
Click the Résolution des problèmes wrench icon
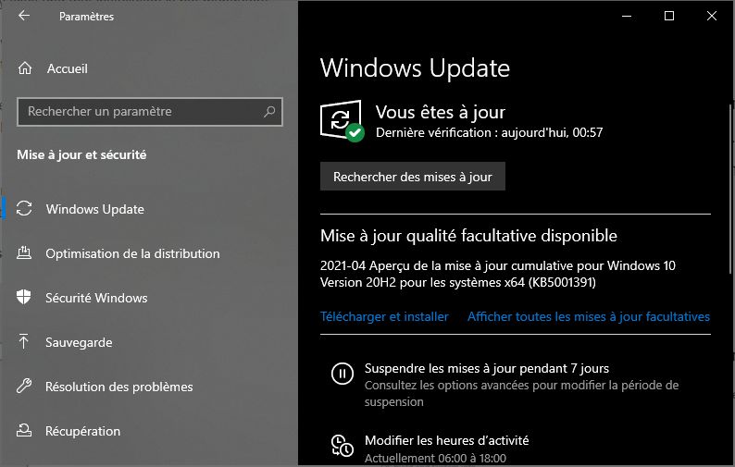coord(24,386)
